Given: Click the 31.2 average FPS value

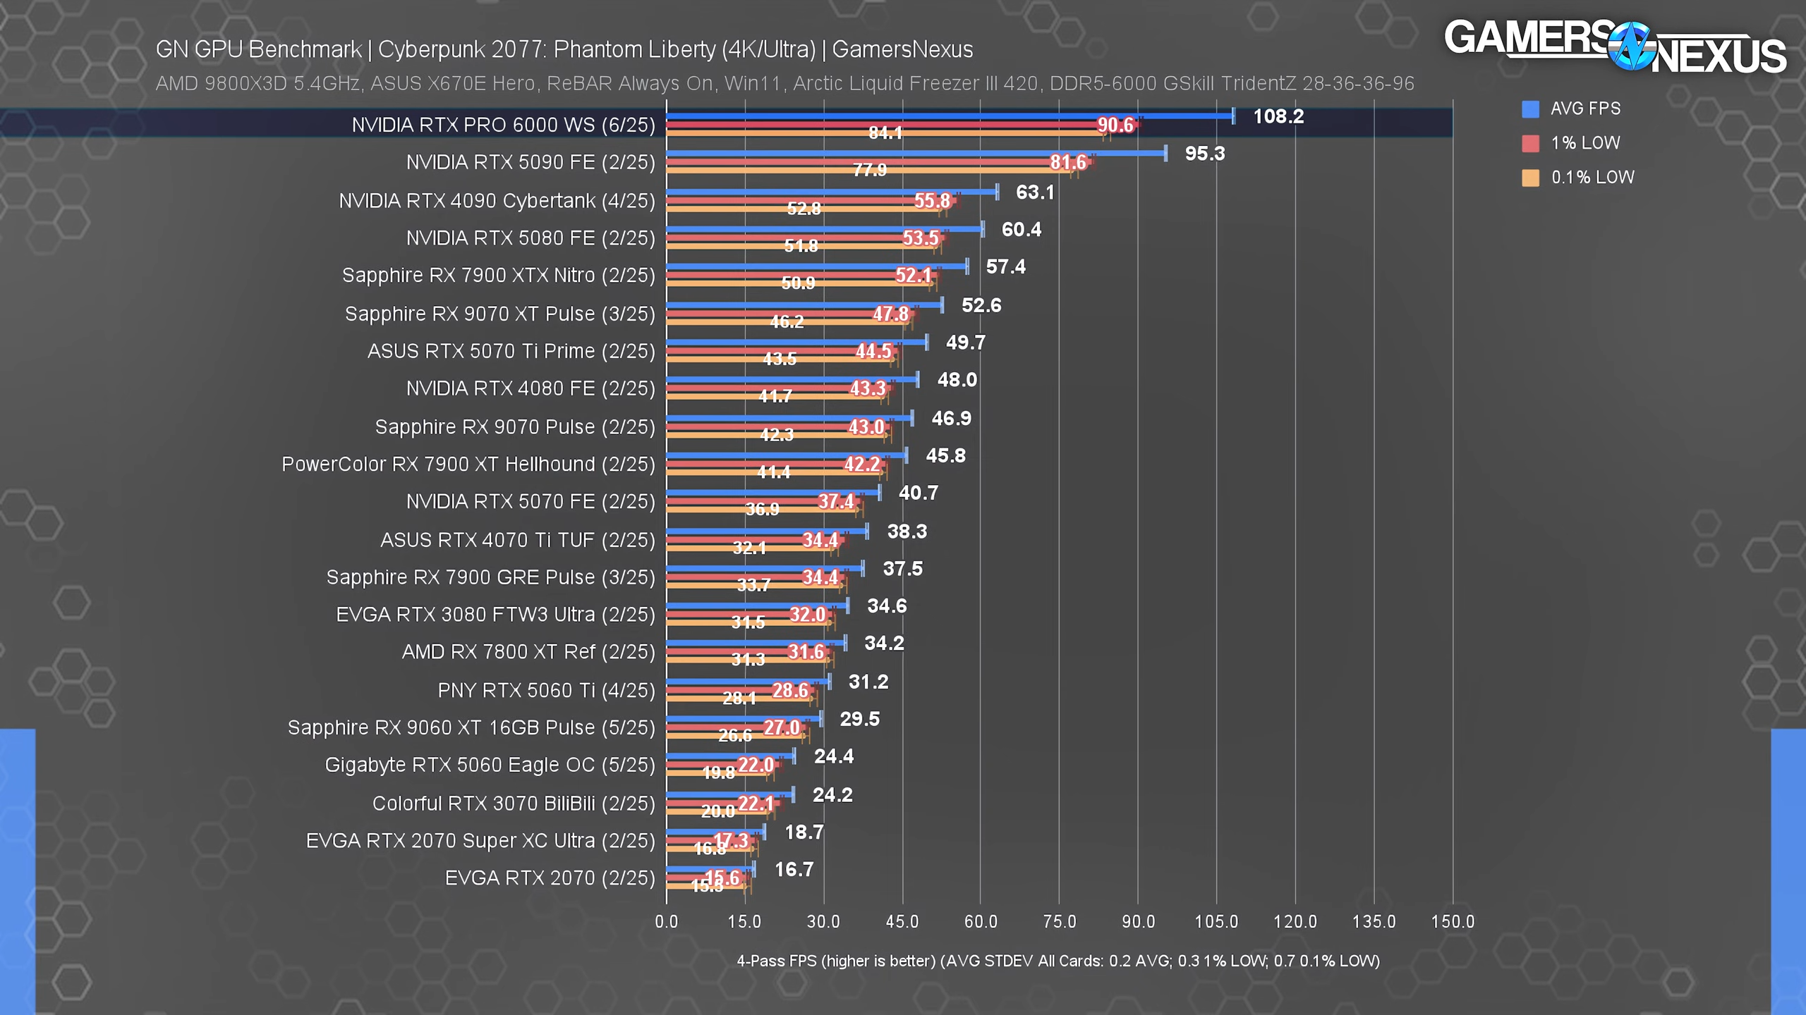Looking at the screenshot, I should tap(868, 682).
